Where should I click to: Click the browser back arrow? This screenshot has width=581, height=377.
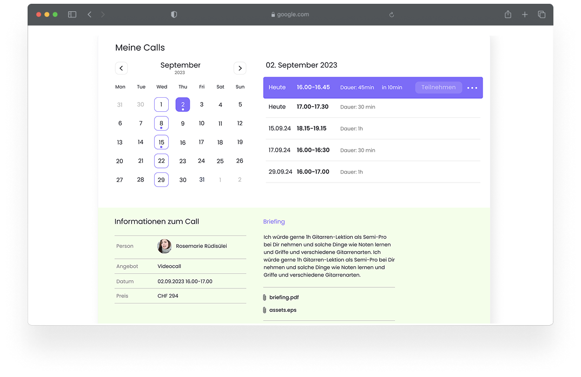[x=89, y=15]
